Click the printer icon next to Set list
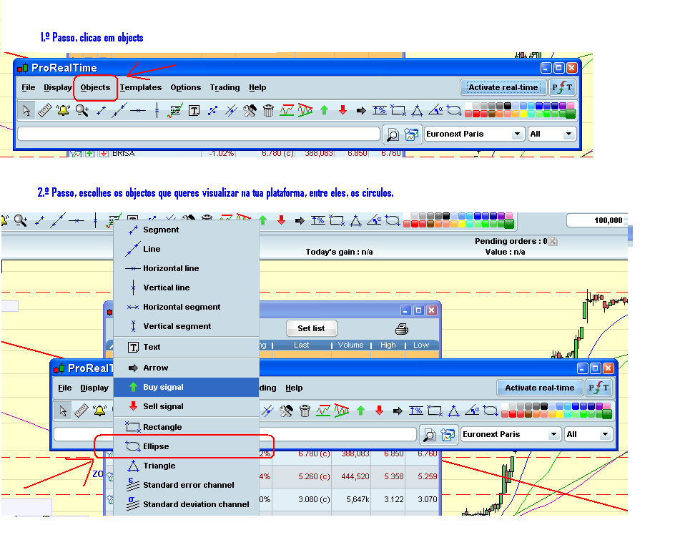Viewport: 685px width, 545px height. click(x=401, y=329)
